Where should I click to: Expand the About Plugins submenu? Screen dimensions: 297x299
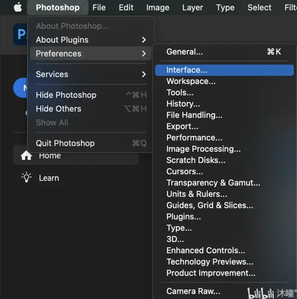tap(91, 40)
